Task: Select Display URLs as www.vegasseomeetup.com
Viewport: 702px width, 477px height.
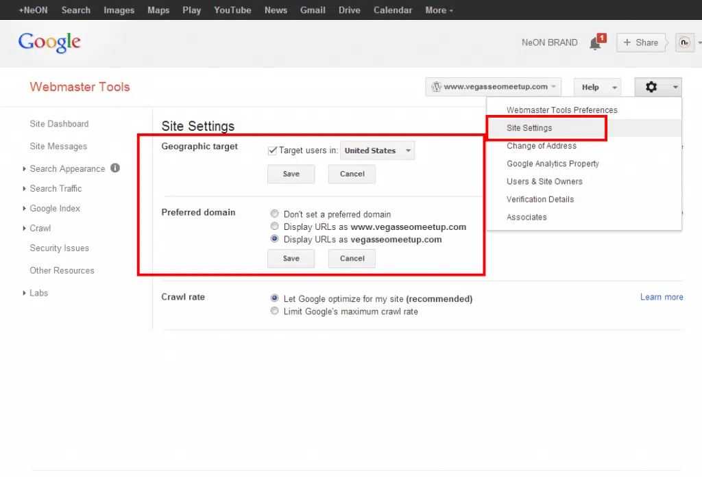Action: coord(274,227)
